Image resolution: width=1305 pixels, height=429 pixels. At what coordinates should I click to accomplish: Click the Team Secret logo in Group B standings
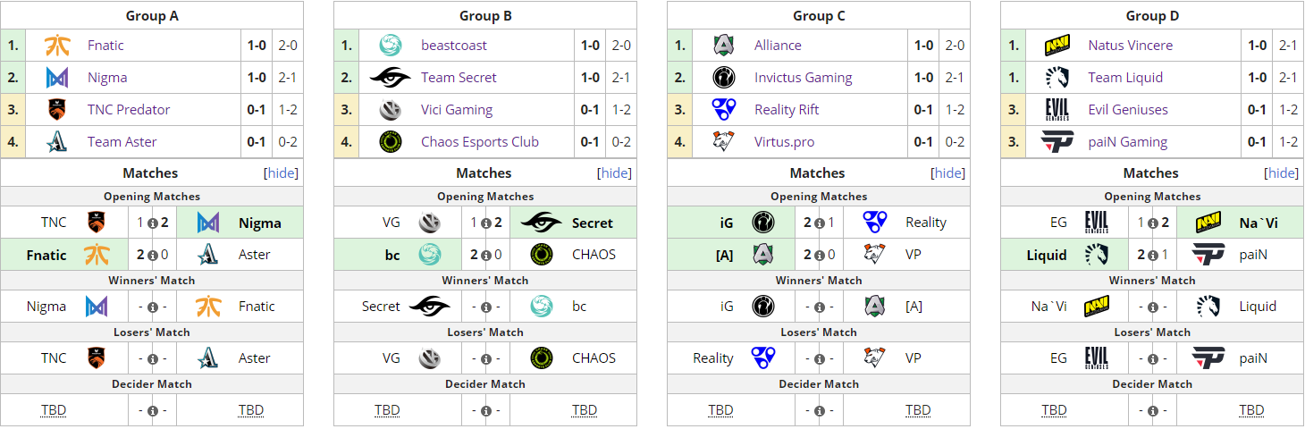point(391,78)
